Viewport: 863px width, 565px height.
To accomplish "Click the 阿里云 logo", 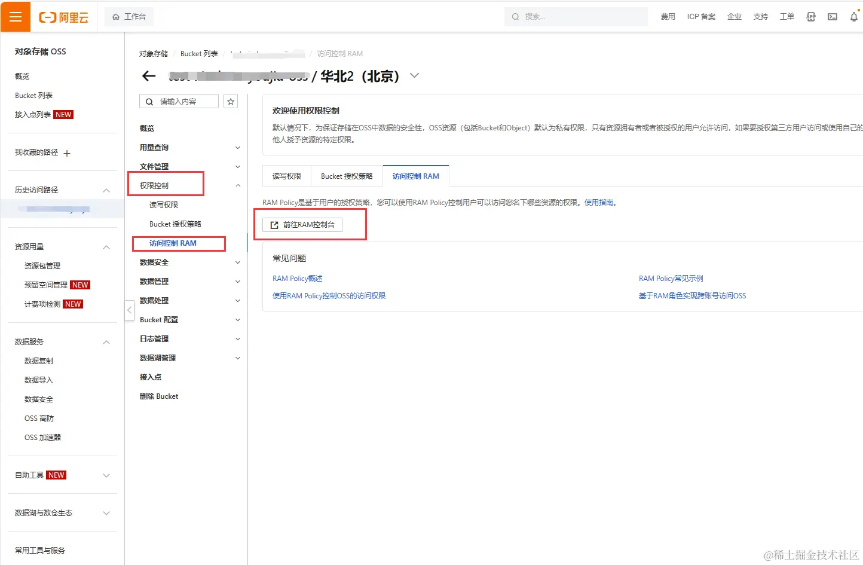I will [63, 17].
